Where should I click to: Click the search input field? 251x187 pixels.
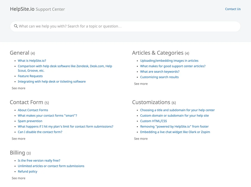coord(112,26)
